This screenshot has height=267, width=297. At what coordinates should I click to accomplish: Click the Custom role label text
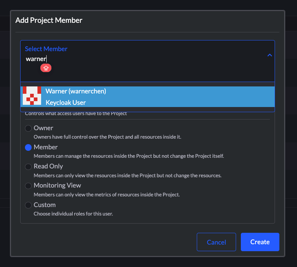tap(45, 204)
